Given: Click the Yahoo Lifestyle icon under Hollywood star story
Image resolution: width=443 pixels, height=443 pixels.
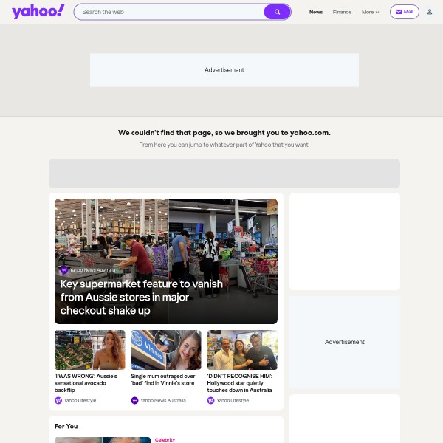Looking at the screenshot, I should 210,400.
